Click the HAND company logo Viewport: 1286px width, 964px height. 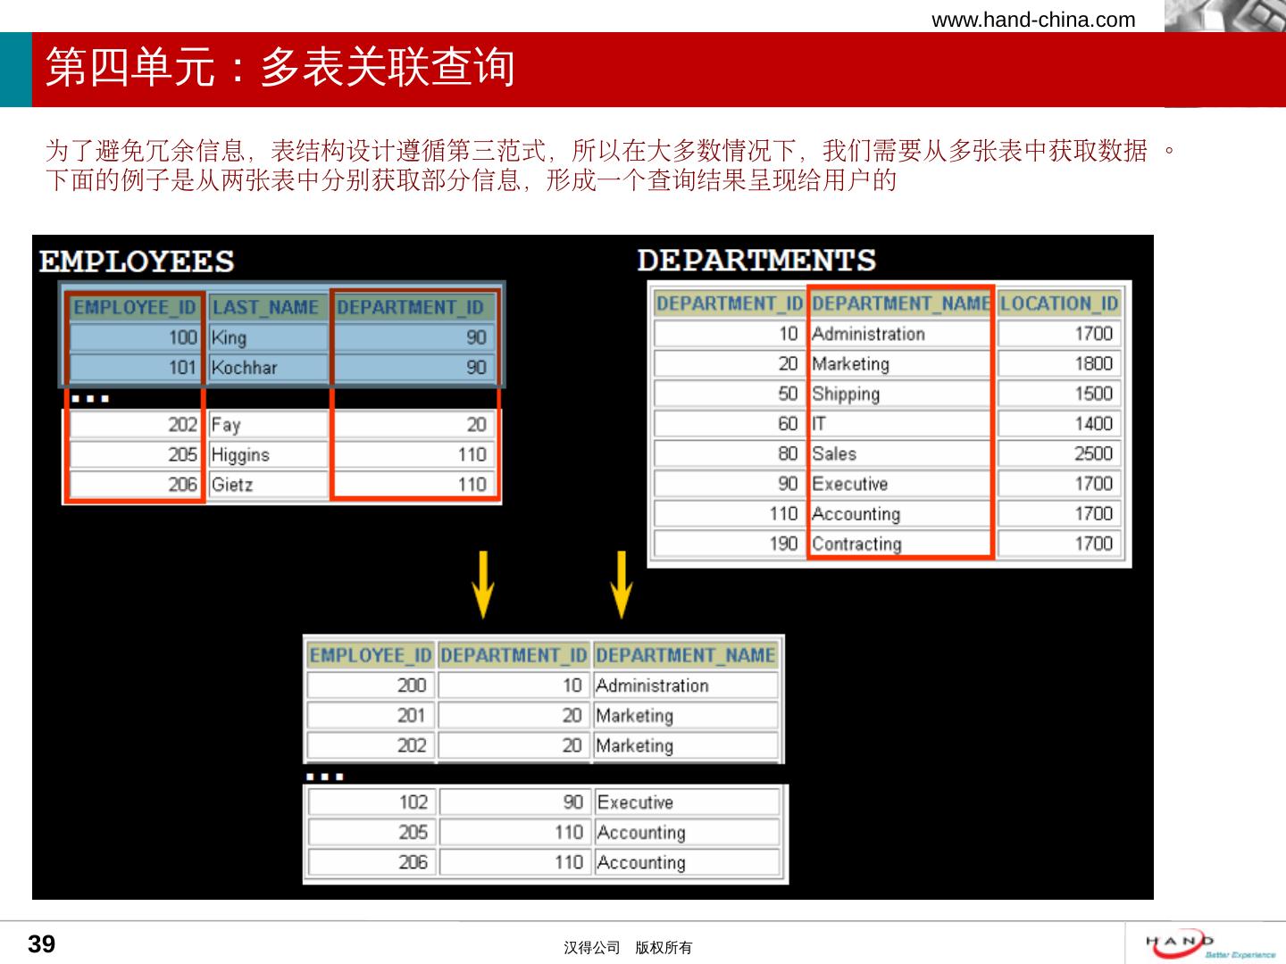(1209, 943)
